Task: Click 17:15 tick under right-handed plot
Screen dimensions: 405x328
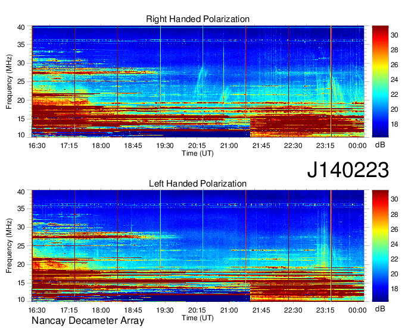Action: pos(69,146)
